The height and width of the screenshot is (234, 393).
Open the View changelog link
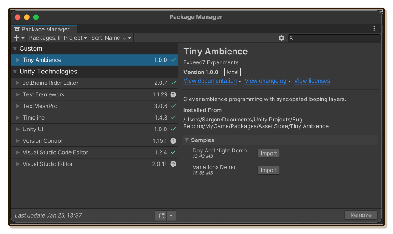click(265, 81)
